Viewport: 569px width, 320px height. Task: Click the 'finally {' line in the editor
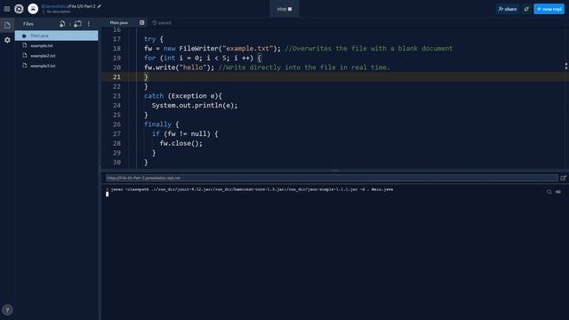click(162, 124)
